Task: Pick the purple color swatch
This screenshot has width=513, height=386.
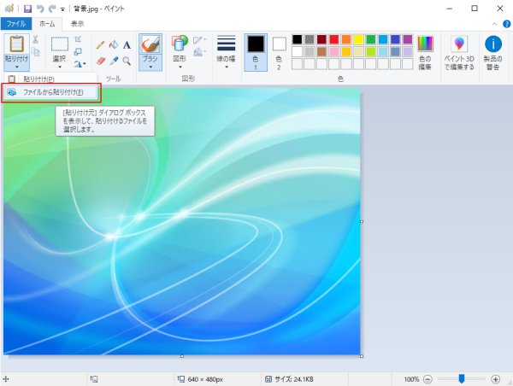Action: (407, 39)
